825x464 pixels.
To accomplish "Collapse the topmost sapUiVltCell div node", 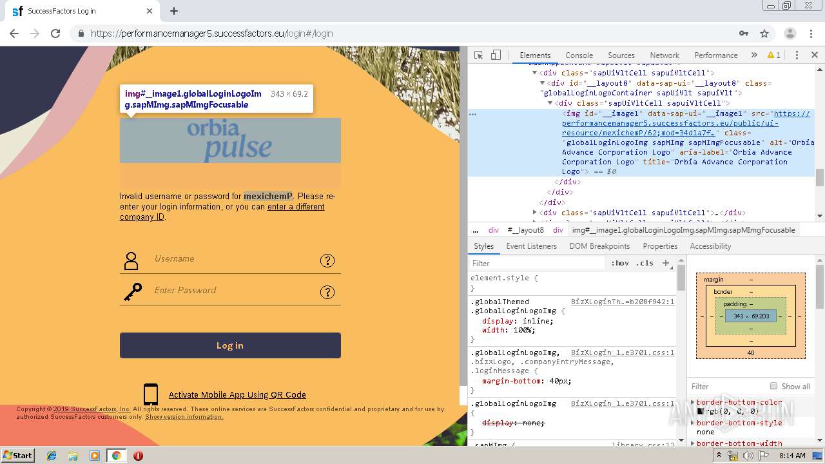I will [x=535, y=73].
